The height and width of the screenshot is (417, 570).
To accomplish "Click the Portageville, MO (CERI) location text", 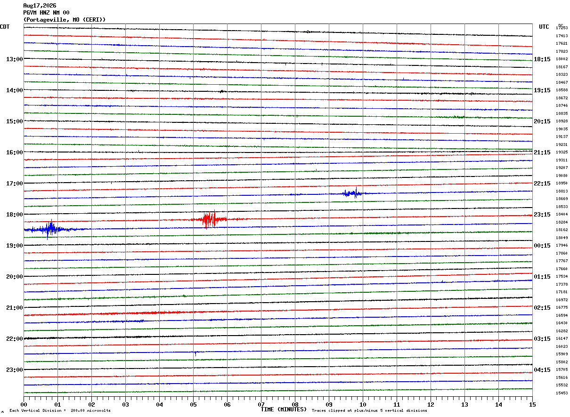I will click(65, 20).
